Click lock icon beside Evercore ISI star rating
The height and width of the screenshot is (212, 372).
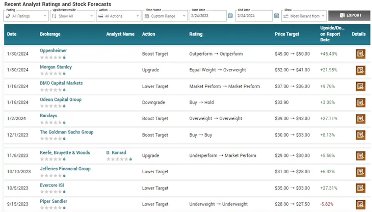64,192
